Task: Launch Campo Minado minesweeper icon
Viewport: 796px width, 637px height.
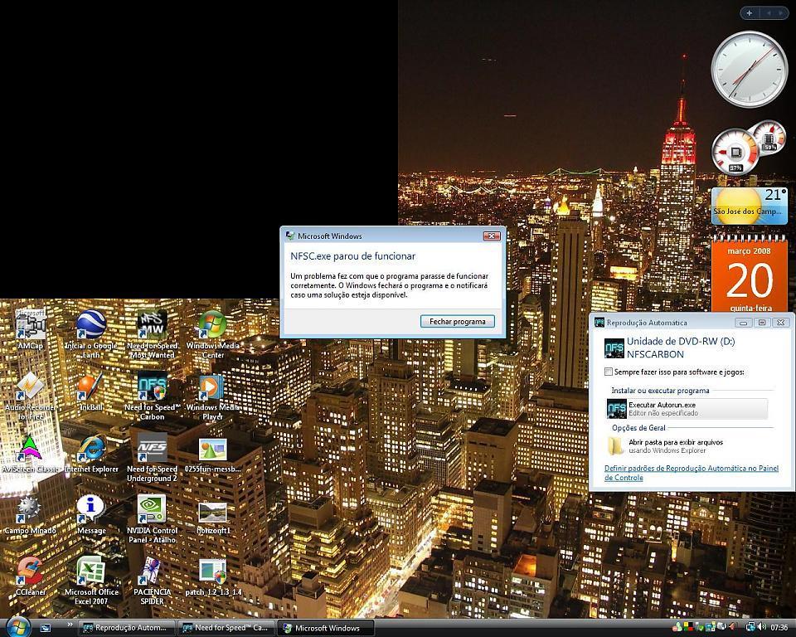Action: (30, 510)
